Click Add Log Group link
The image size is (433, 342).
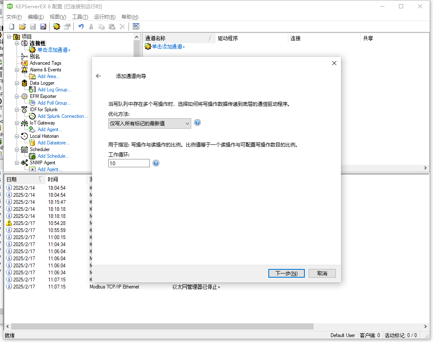(54, 90)
